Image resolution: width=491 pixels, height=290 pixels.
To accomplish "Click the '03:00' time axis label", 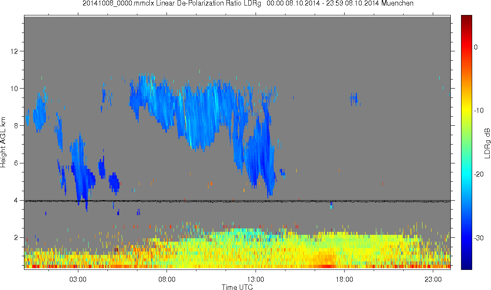I will [x=78, y=279].
